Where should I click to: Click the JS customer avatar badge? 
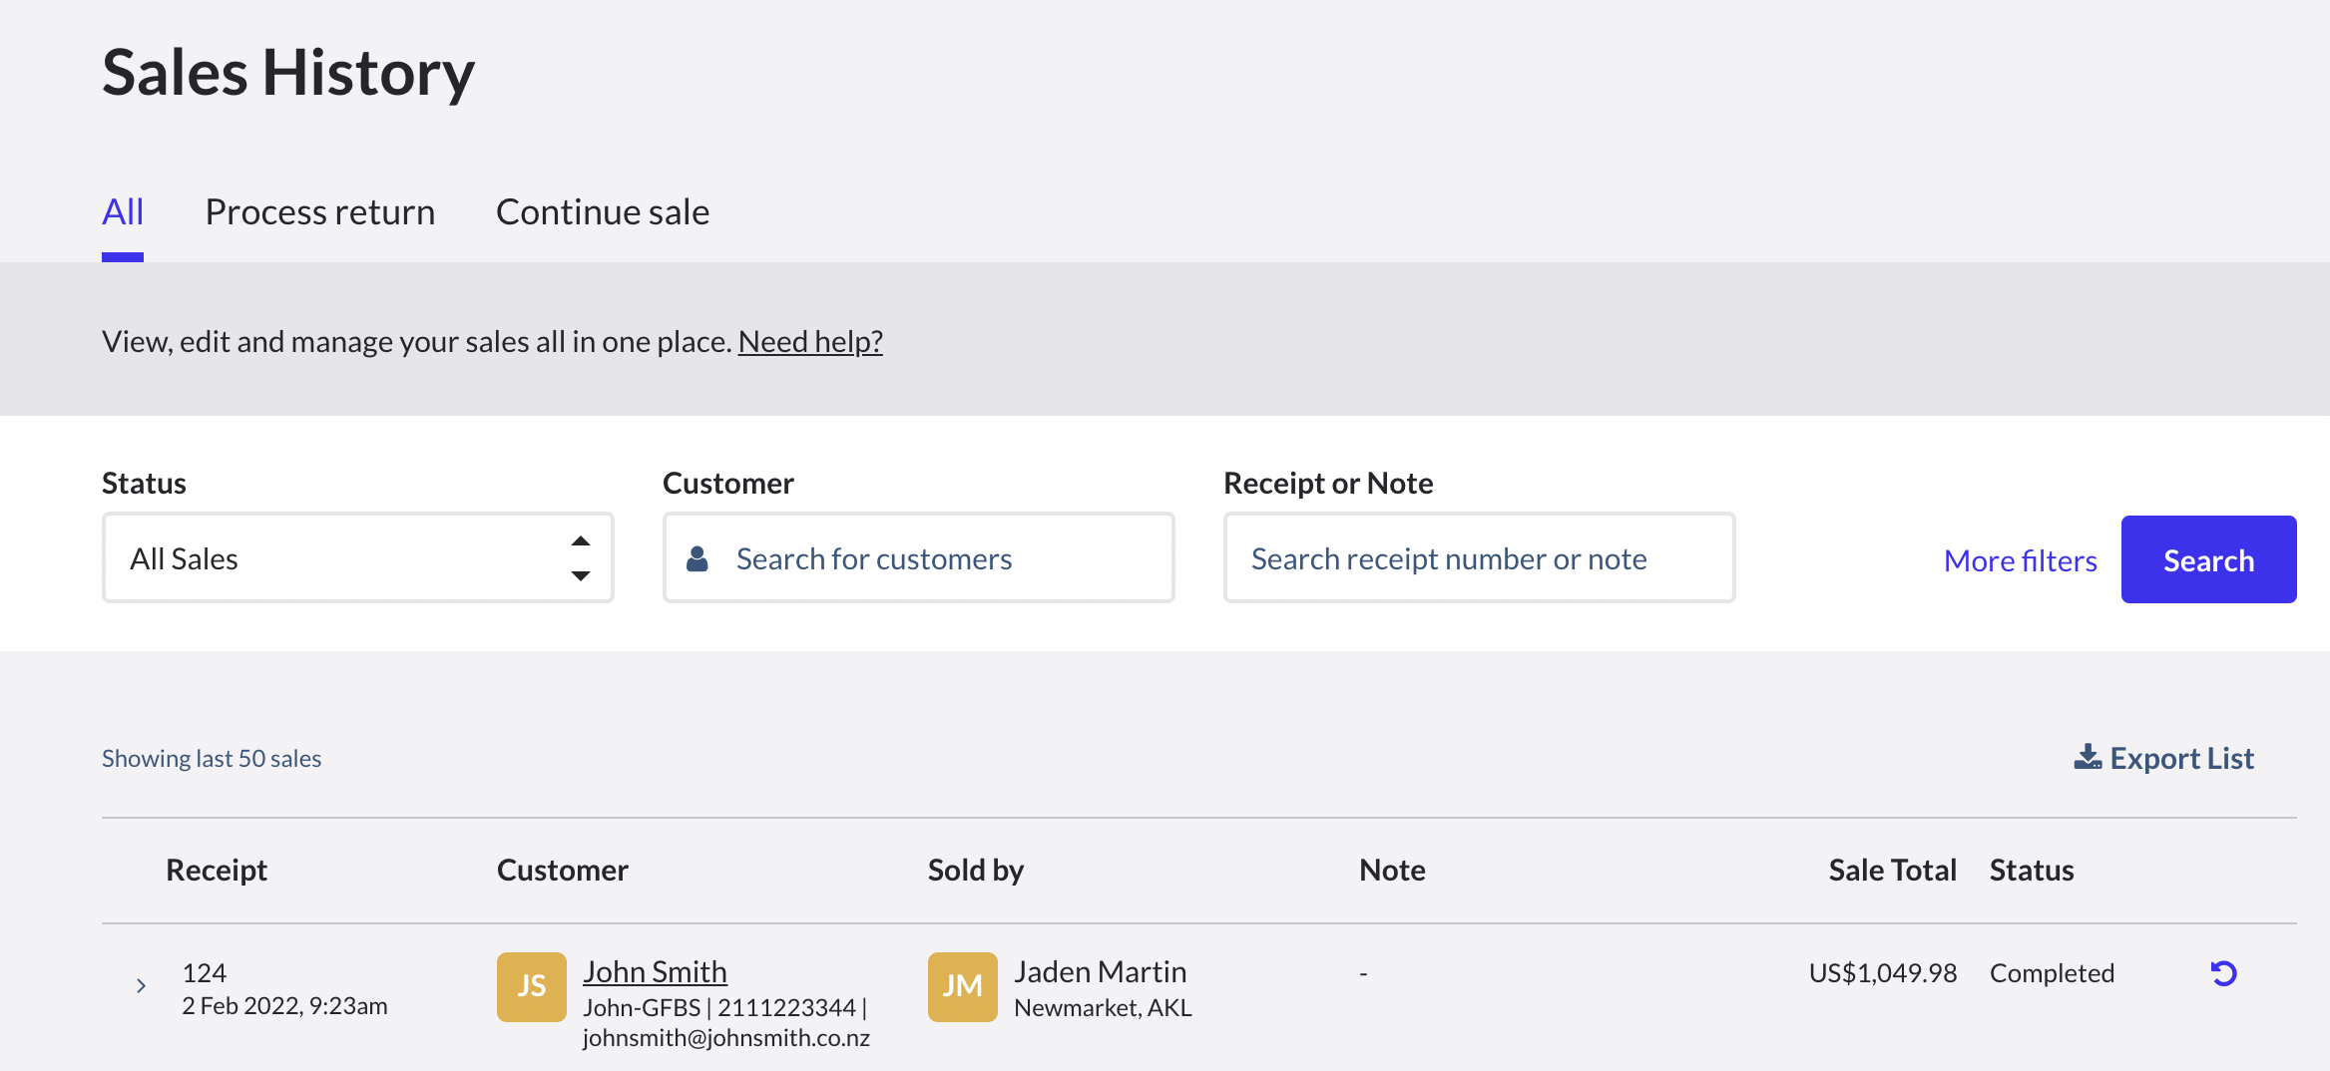531,986
